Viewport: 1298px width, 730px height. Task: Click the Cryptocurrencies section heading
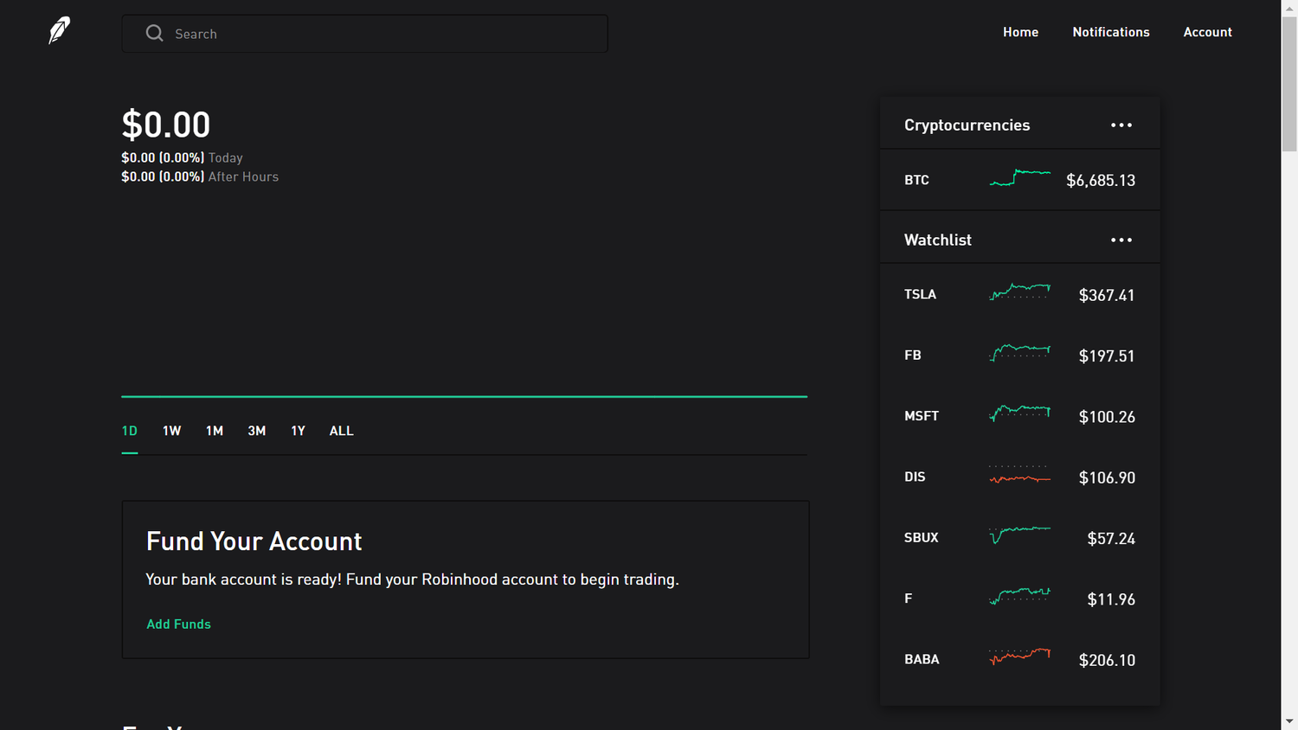click(x=967, y=125)
